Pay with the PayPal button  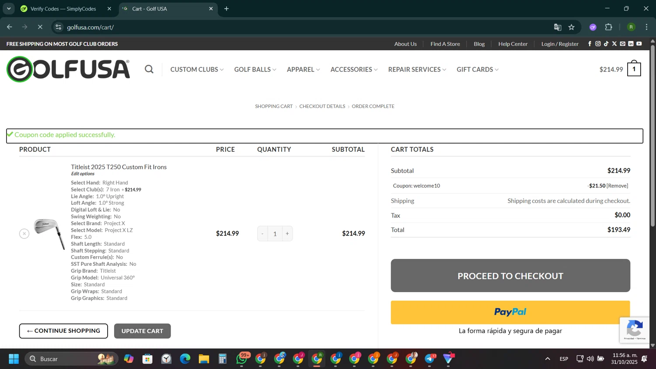point(510,312)
